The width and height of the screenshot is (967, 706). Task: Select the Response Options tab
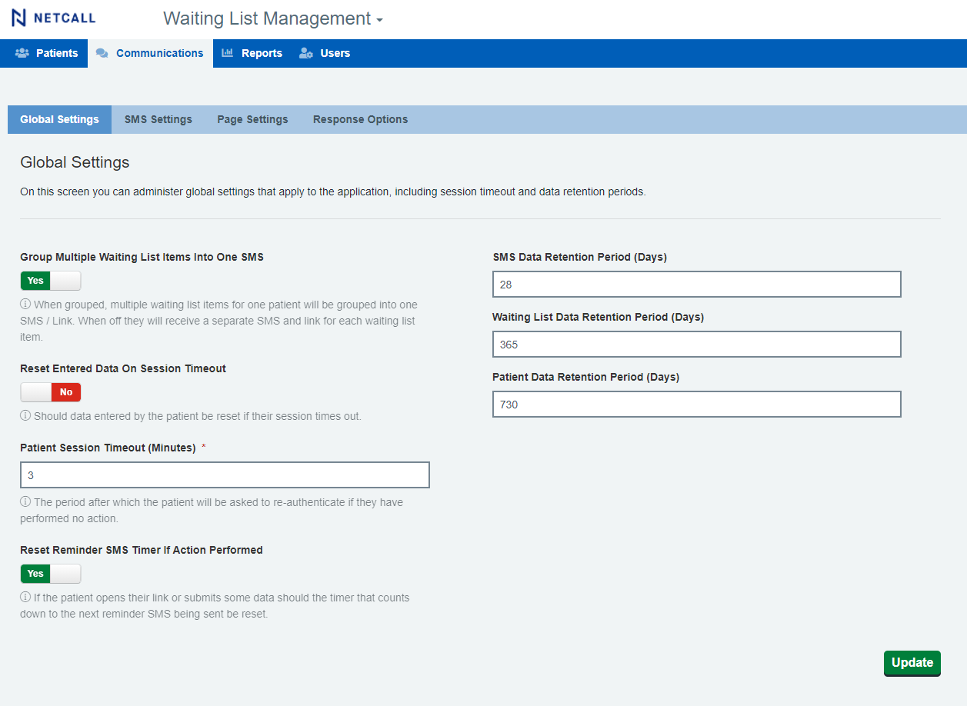click(x=360, y=120)
